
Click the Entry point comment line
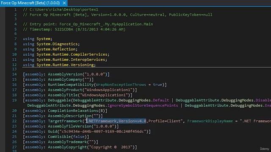click(x=88, y=24)
